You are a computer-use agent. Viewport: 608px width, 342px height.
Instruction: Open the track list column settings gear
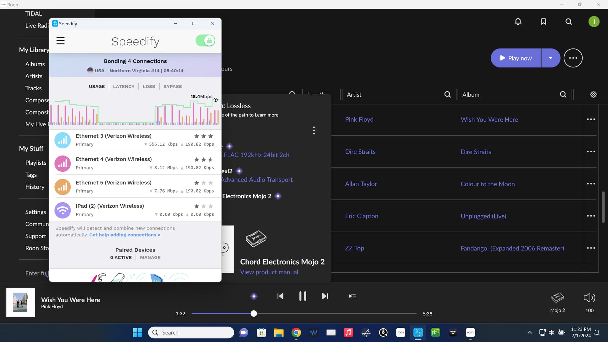pos(593,94)
